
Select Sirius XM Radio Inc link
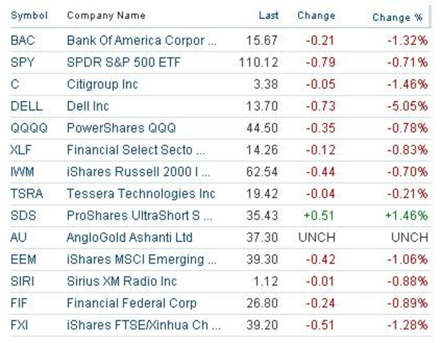pos(122,281)
